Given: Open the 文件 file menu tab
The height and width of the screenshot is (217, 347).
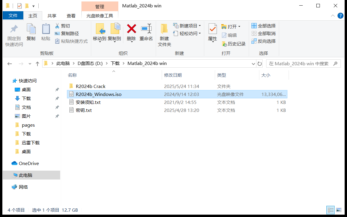Looking at the screenshot, I should tap(13, 15).
